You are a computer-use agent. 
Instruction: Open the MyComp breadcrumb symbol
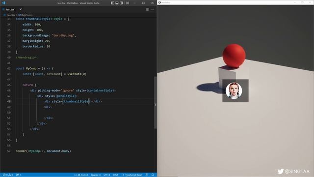26,15
